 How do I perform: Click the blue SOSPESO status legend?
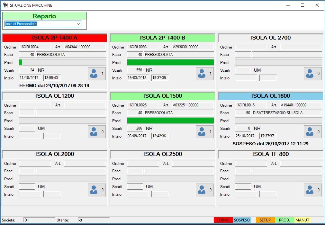tap(242, 220)
